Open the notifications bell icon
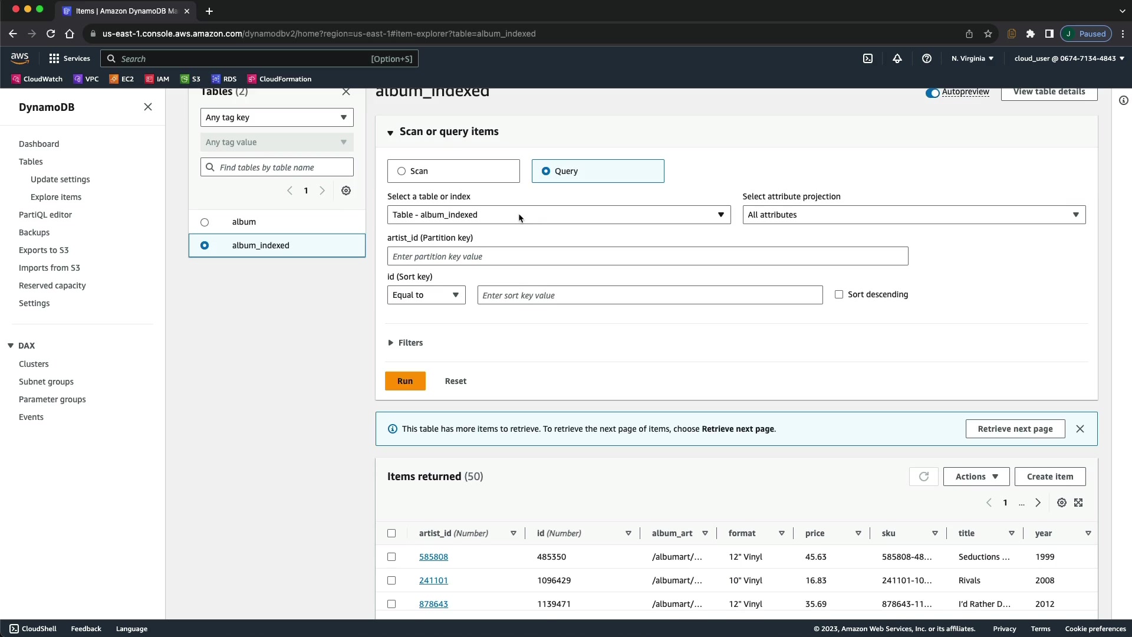Screen dimensions: 1132x637 897,58
